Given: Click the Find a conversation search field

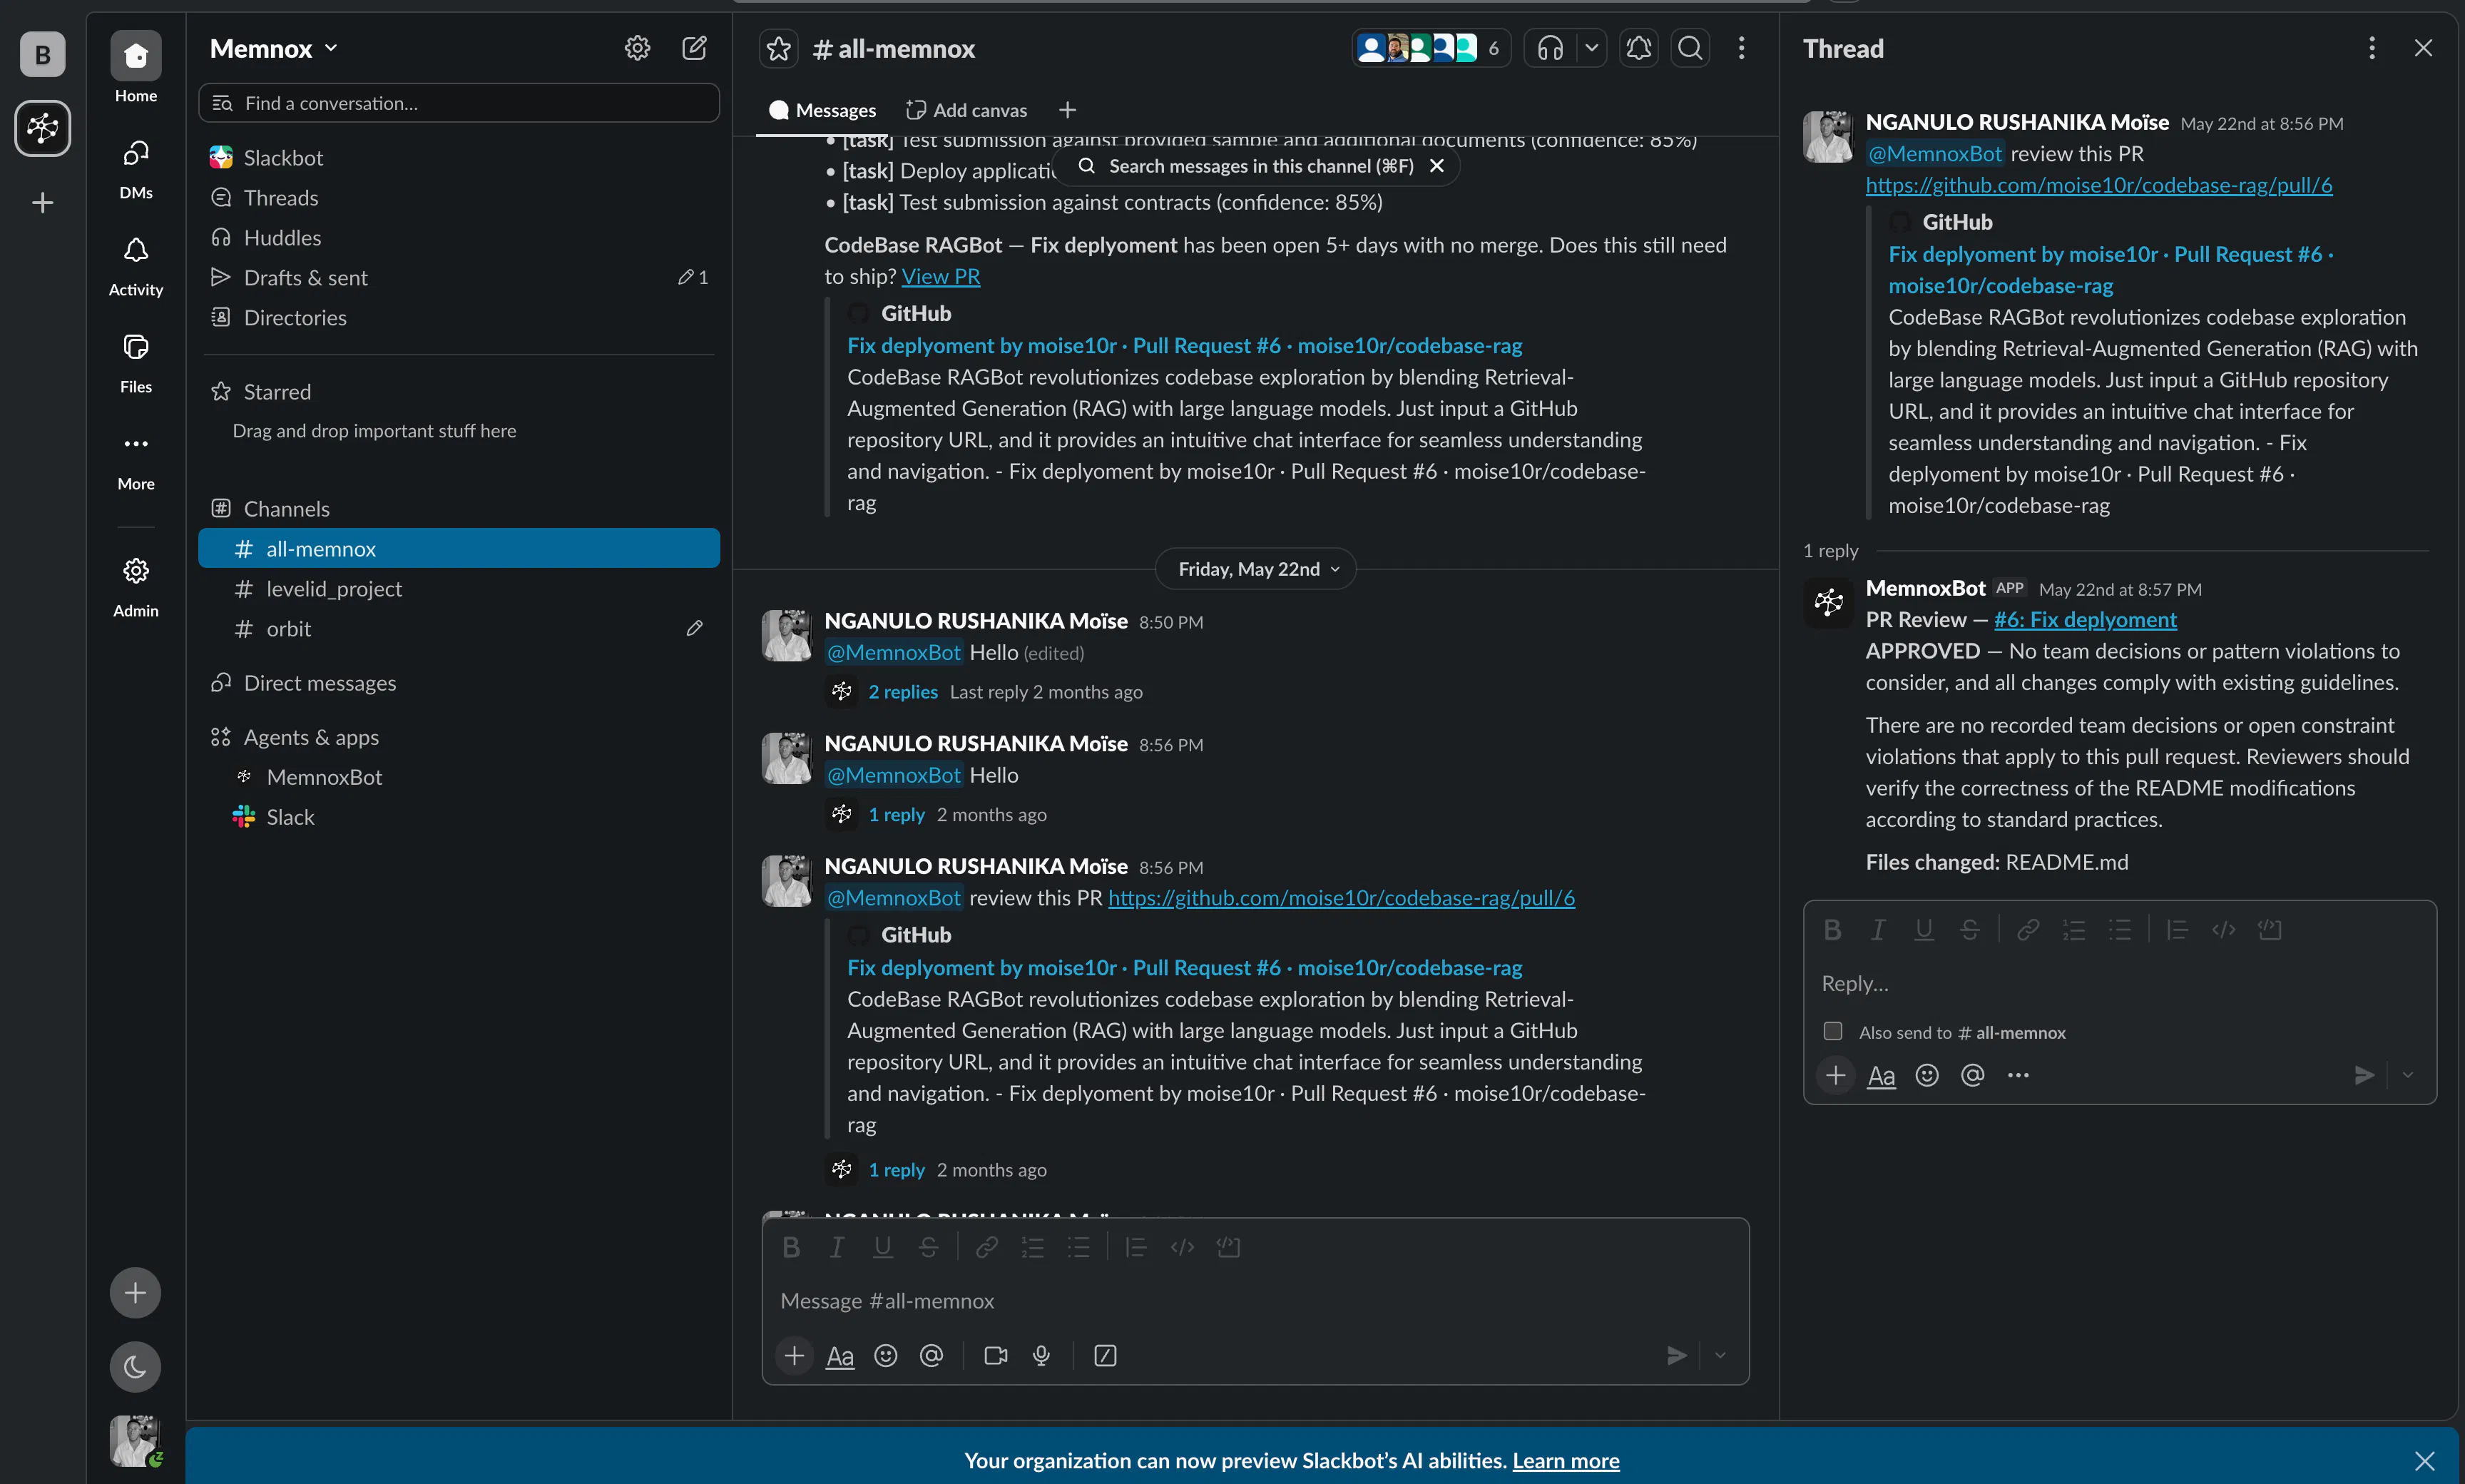Looking at the screenshot, I should tap(459, 103).
